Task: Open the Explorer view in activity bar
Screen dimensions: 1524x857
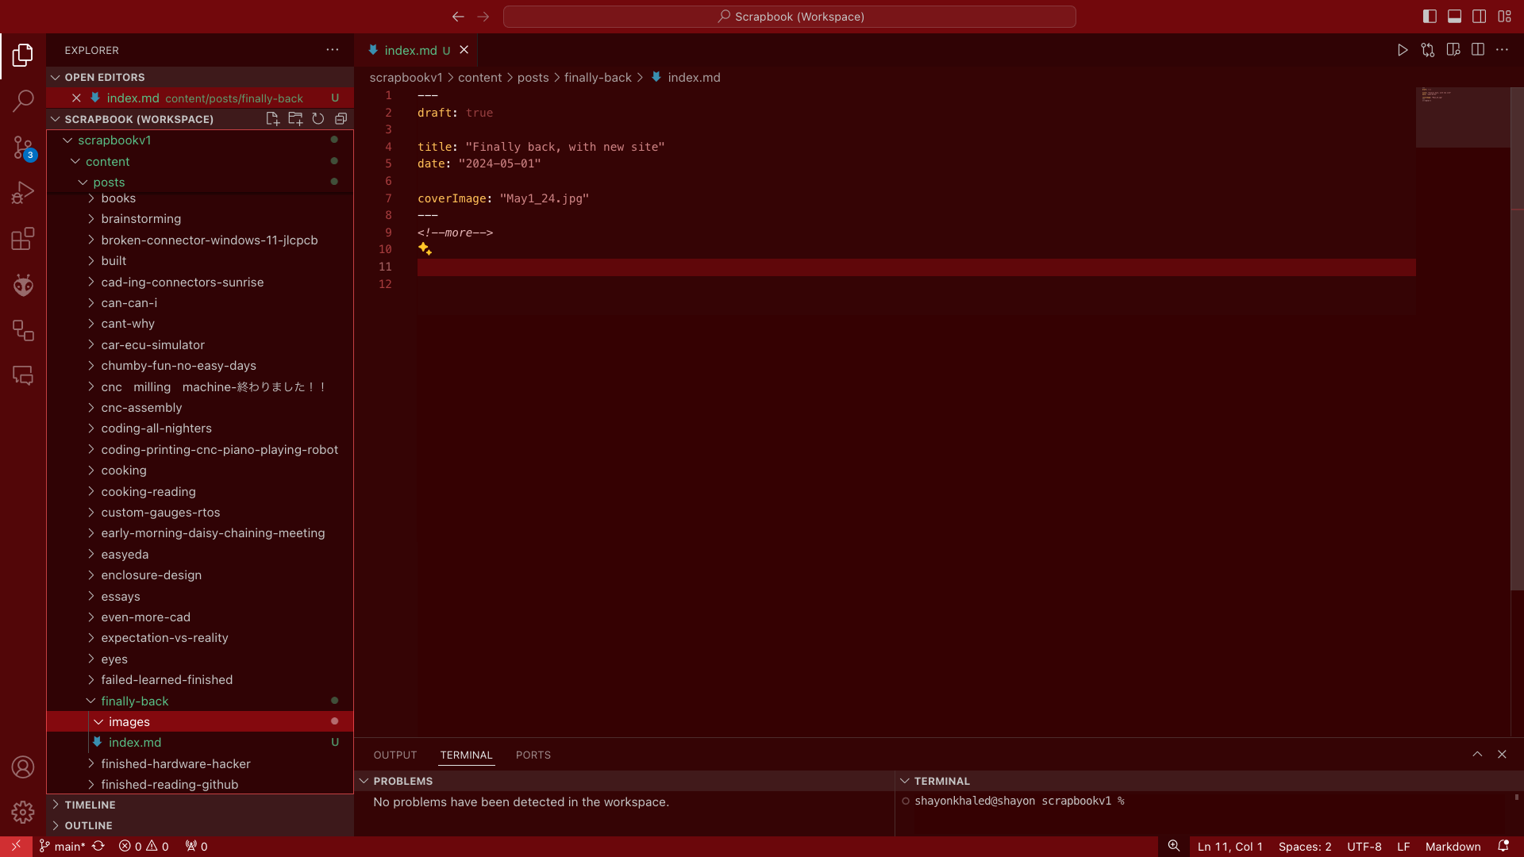Action: click(23, 56)
